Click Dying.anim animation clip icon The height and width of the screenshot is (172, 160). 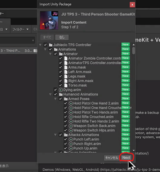click(x=61, y=90)
